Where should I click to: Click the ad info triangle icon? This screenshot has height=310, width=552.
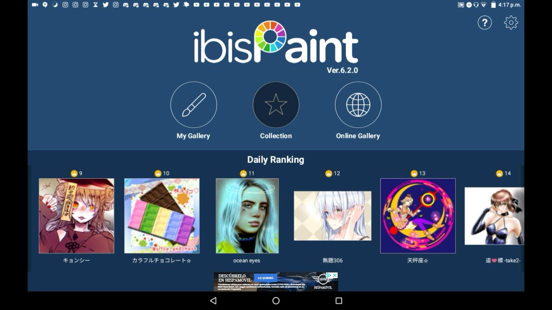pos(329,275)
